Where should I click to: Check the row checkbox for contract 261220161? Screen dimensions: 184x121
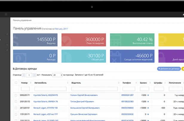[16, 108]
